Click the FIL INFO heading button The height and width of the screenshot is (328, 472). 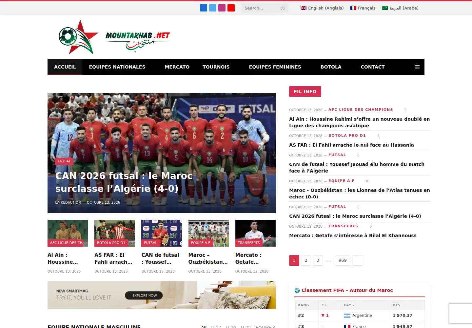305,92
